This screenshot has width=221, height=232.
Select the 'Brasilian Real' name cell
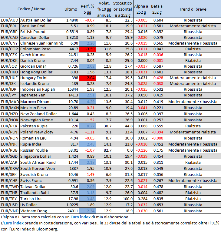coord(41,26)
